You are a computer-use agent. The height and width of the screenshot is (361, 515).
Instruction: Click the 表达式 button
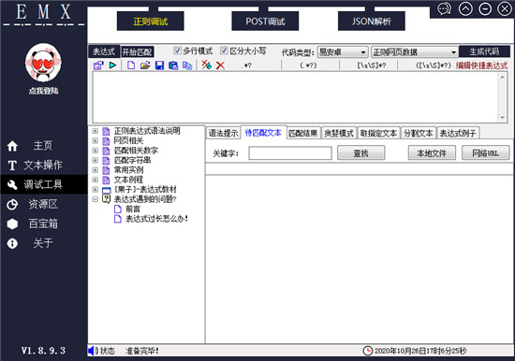[x=104, y=51]
